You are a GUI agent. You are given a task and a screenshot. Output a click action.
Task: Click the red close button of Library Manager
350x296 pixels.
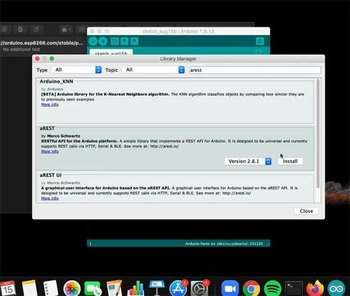(38, 58)
